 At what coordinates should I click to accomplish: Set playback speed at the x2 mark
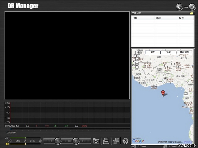40,141
